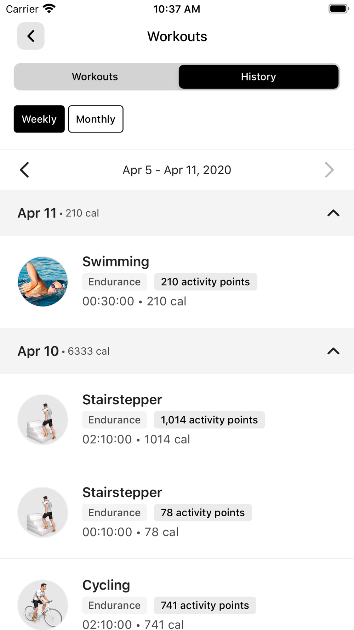Tap the 210 activity points badge

pos(205,282)
